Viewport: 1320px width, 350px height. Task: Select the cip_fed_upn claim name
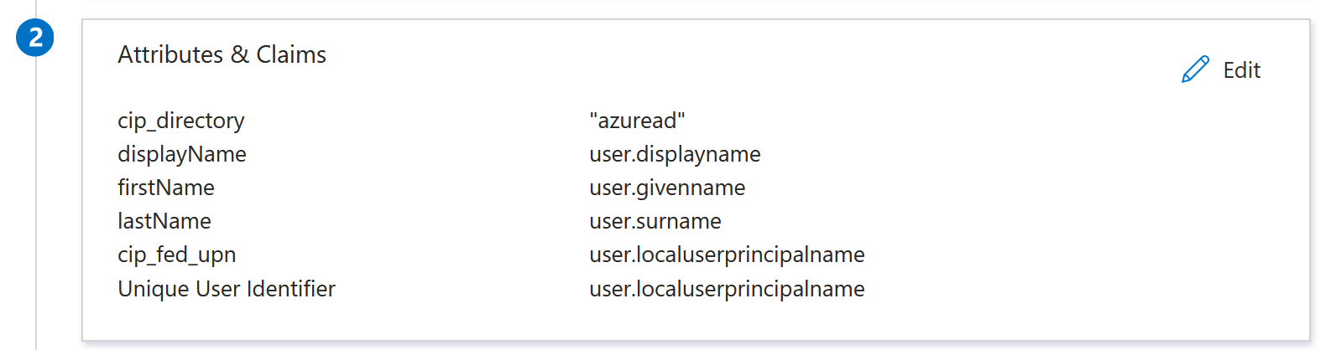[177, 255]
